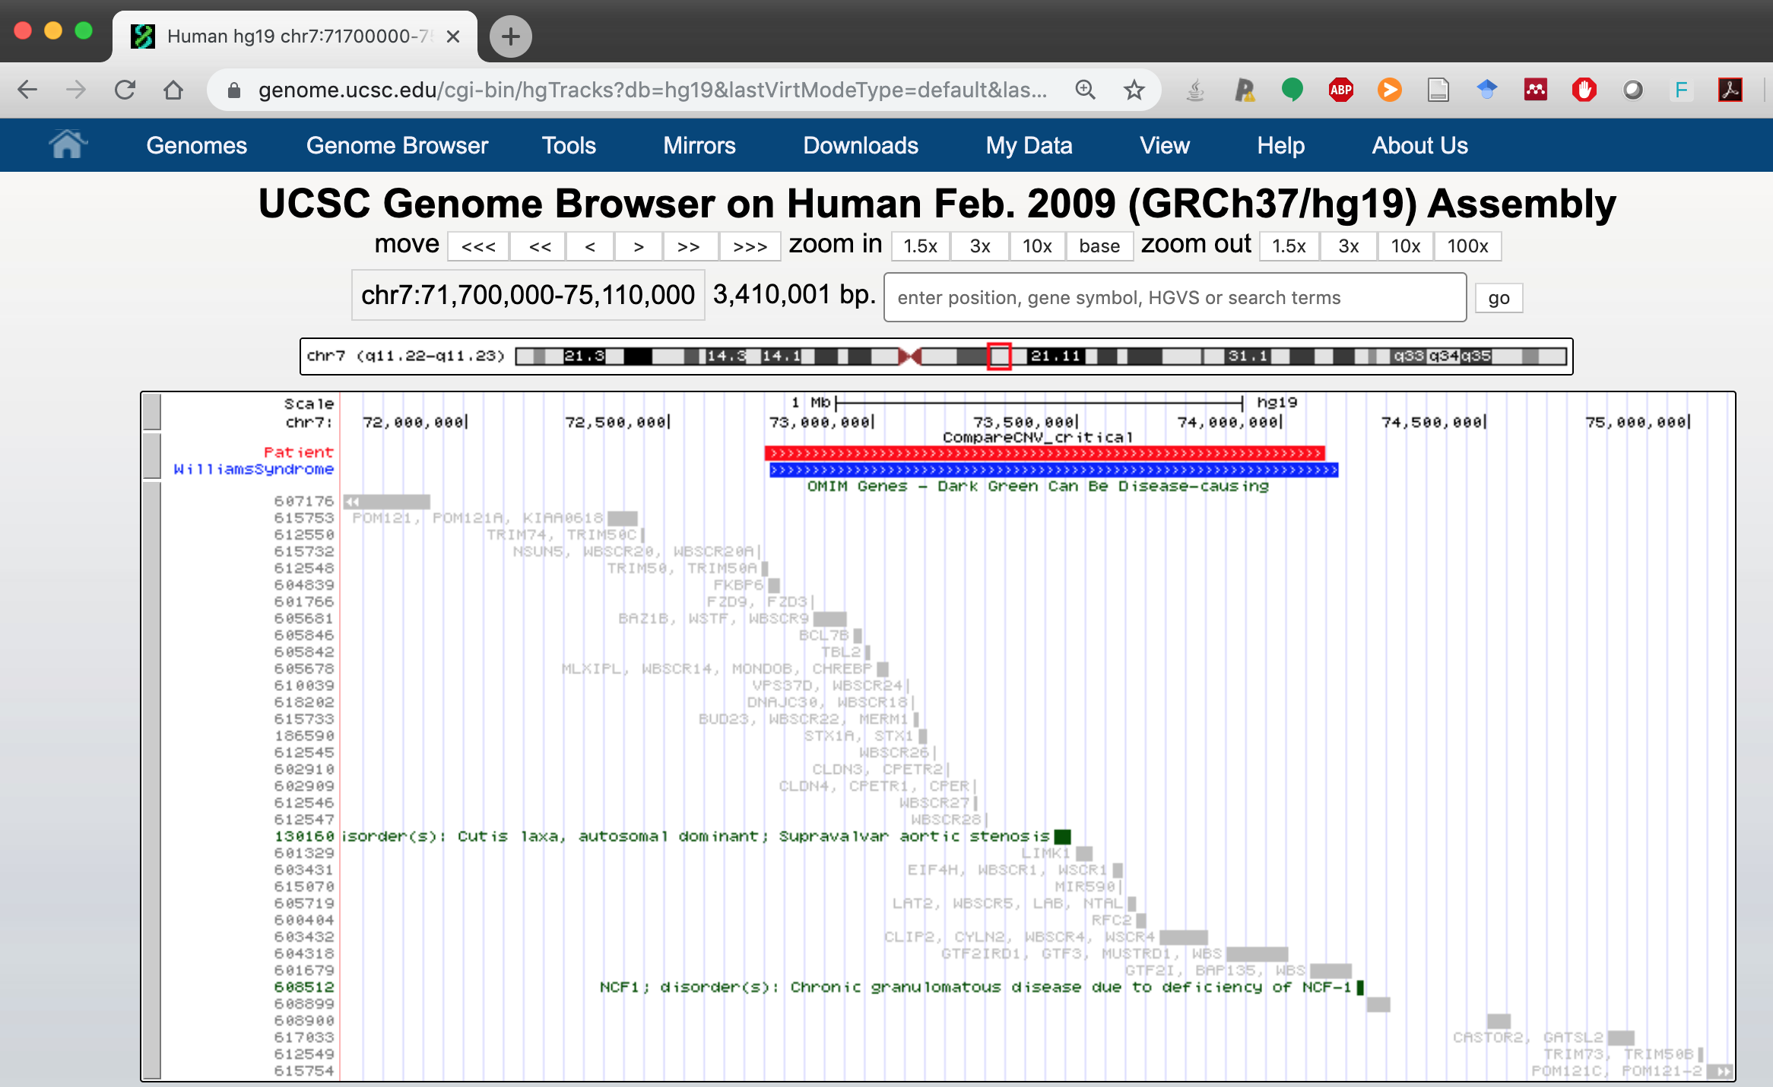Click the browser zoom magnifier icon
This screenshot has height=1087, width=1773.
(x=1085, y=90)
